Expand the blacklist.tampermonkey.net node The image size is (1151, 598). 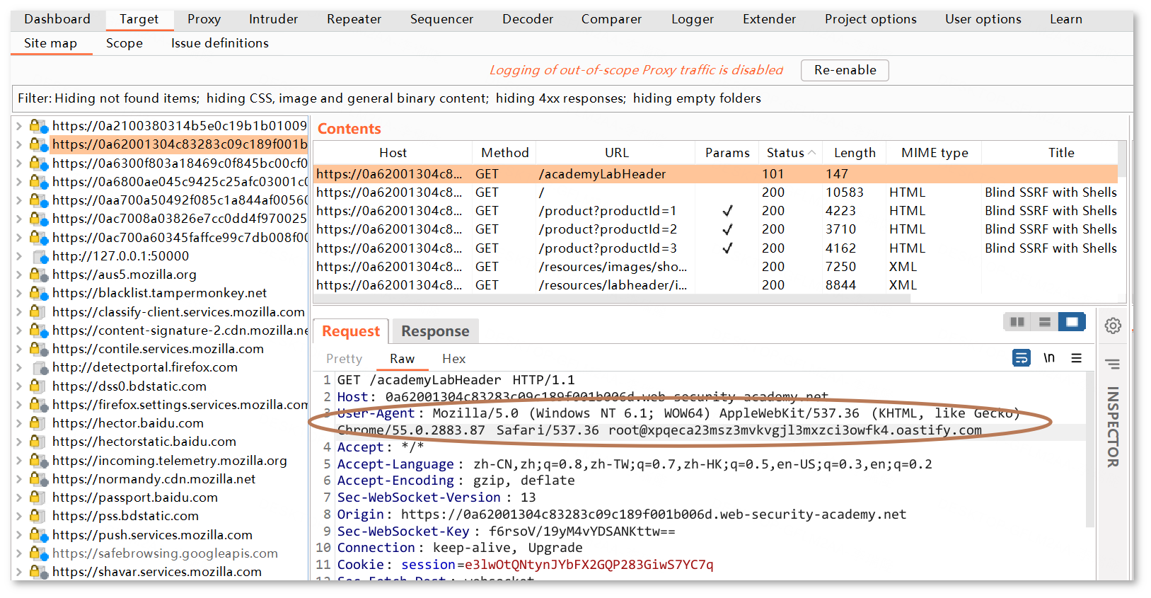19,293
